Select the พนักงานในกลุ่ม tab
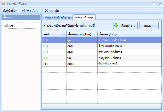Viewport: 164px width, 112px height. point(84,17)
